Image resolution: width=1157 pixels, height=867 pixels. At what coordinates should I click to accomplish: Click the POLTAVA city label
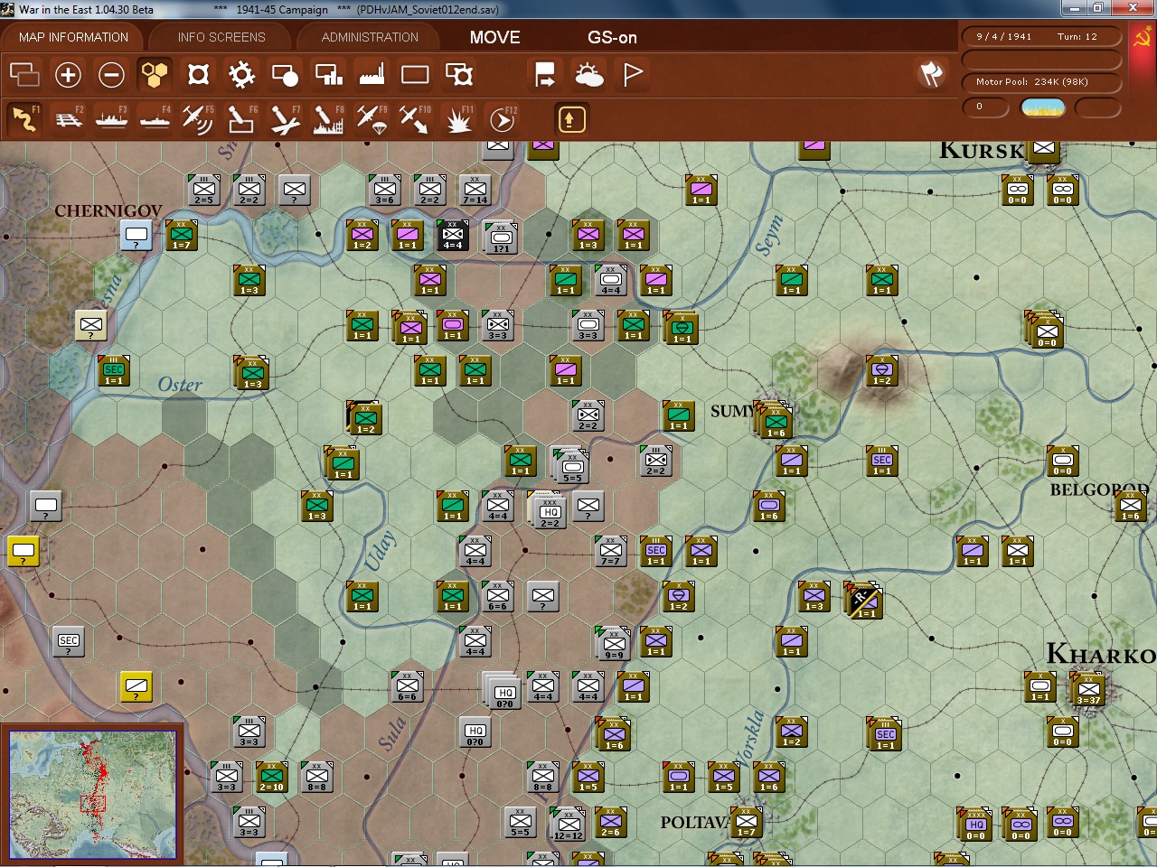(x=694, y=823)
